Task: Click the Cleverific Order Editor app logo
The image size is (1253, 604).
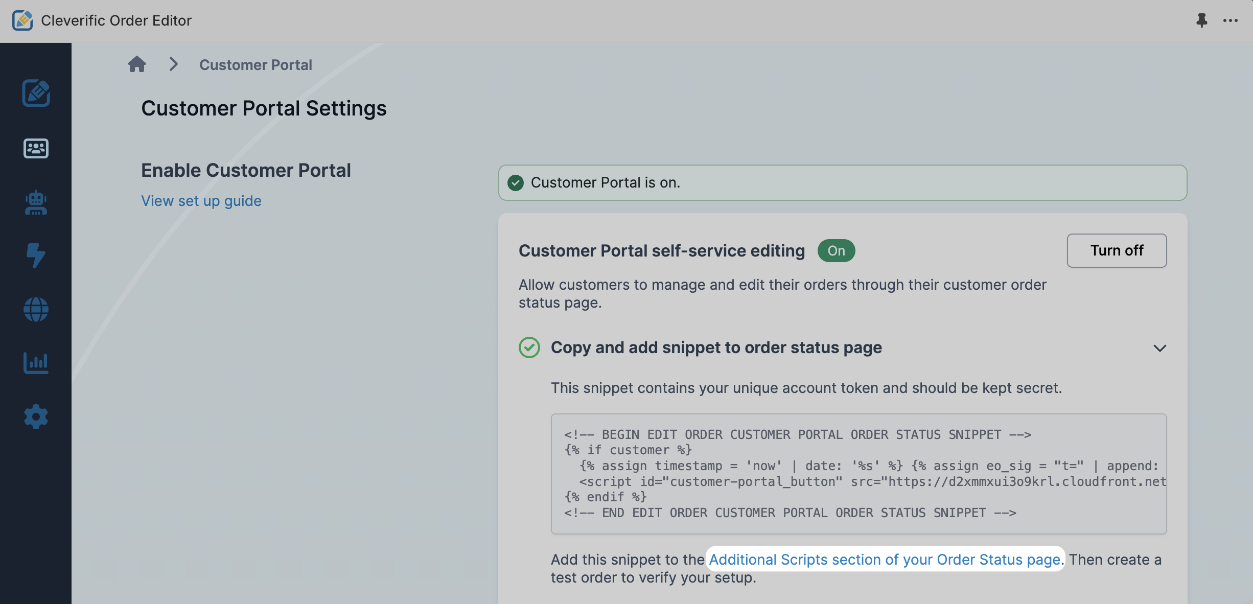Action: click(x=22, y=20)
